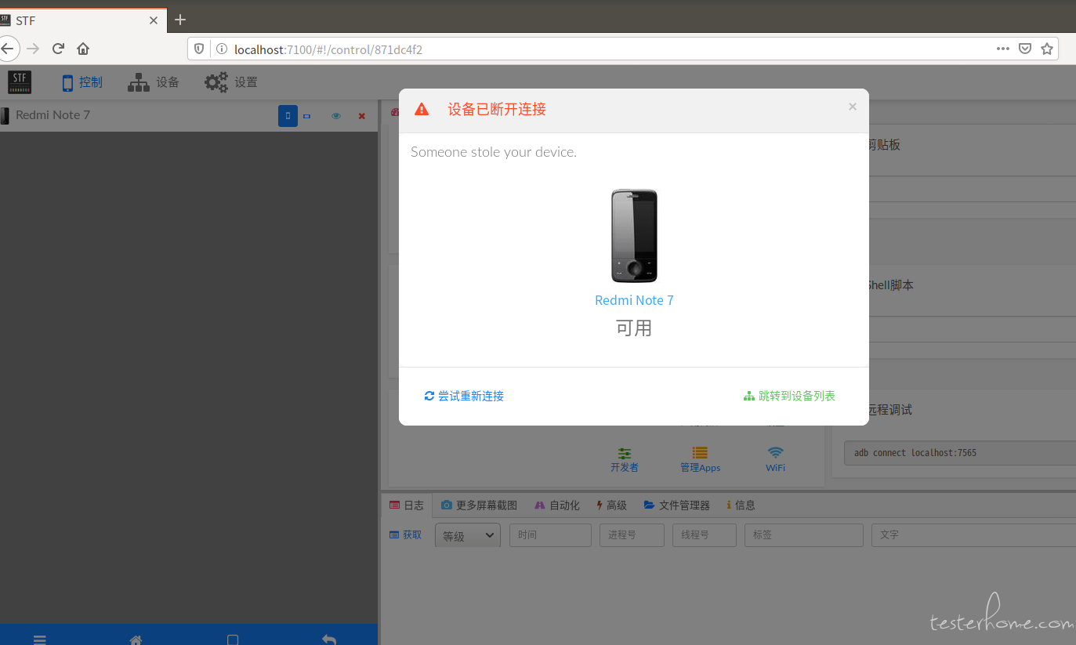Click the 进程号 filter field

[x=632, y=535]
